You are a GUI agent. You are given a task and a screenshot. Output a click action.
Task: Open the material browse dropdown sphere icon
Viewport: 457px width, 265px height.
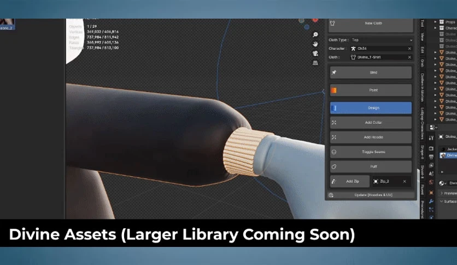click(x=442, y=183)
